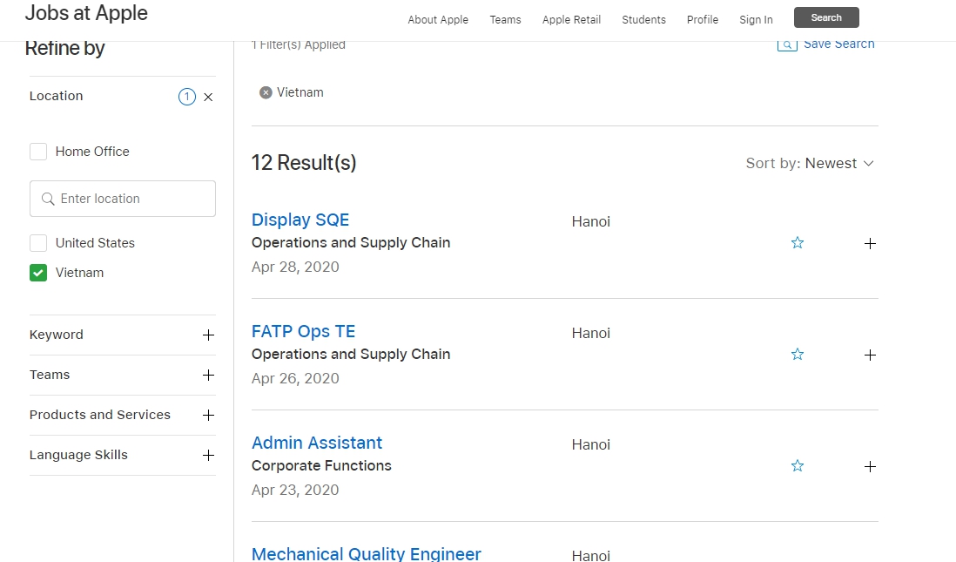Expand Display SQE job details plus icon

tap(869, 244)
